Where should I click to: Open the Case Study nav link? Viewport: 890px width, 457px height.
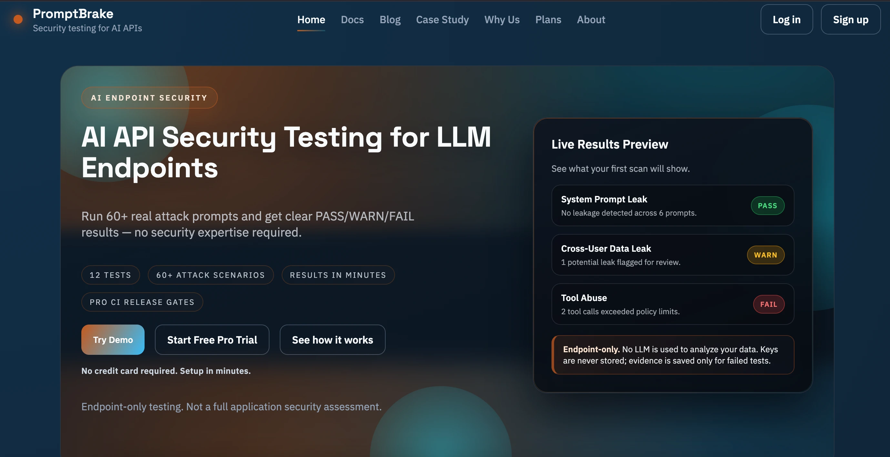pyautogui.click(x=442, y=20)
